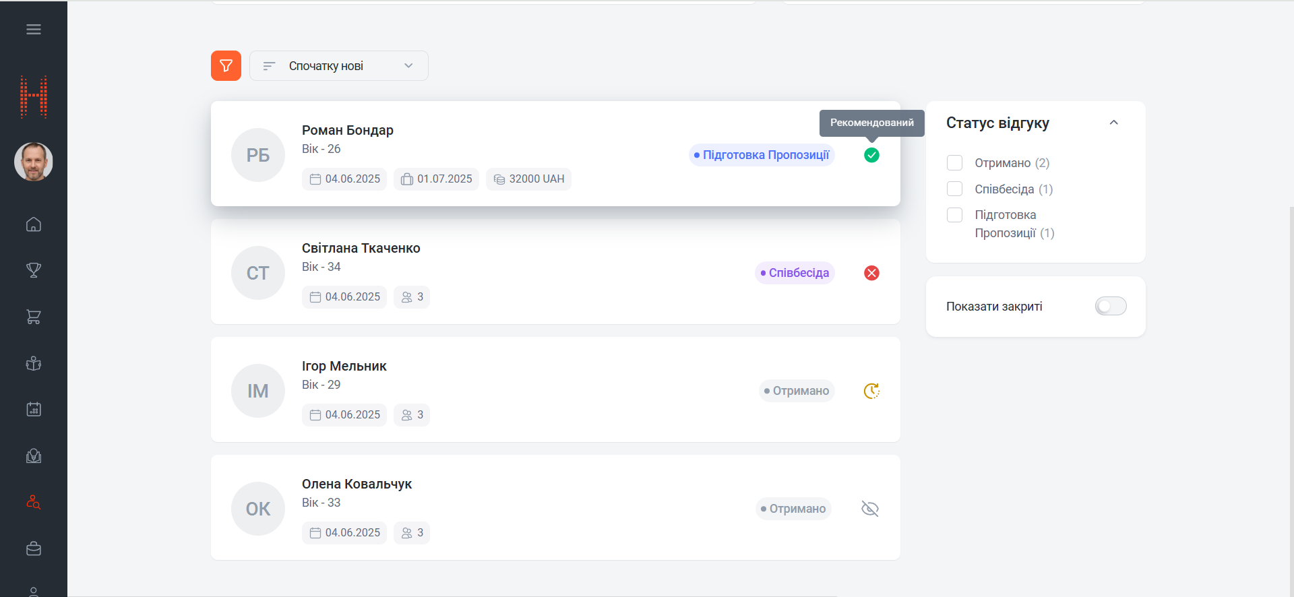Open the briefcase vacancies icon
Screen dimensions: 1294x597
pos(34,548)
